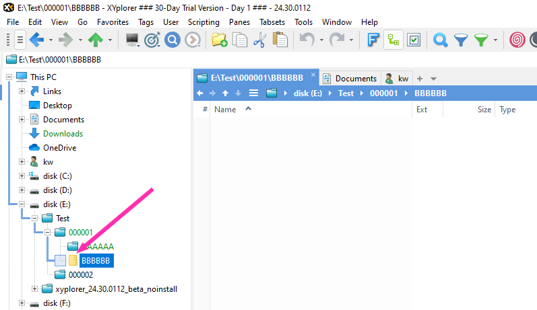537x310 pixels.
Task: Open the Tabsets menu
Action: tap(272, 22)
